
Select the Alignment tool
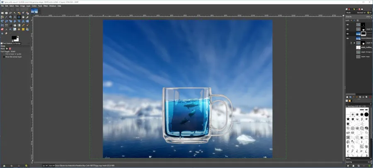(23, 17)
